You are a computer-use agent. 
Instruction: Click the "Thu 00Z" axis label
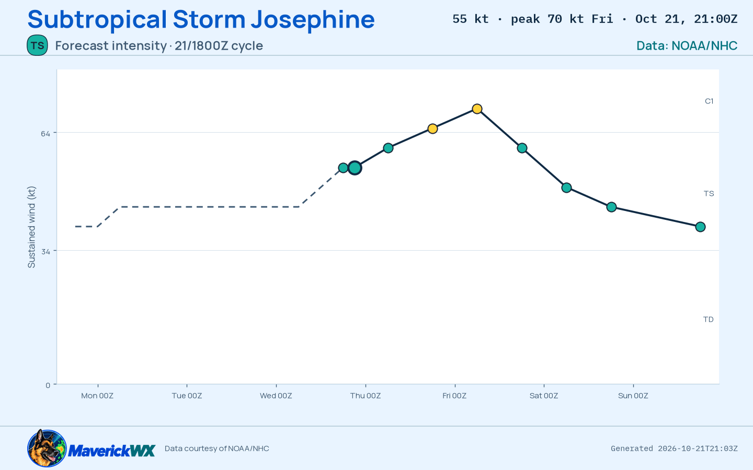[x=366, y=396]
